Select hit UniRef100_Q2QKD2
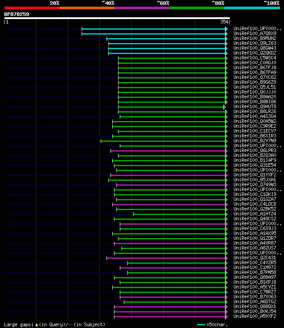This screenshot has height=328, width=284. point(255,53)
